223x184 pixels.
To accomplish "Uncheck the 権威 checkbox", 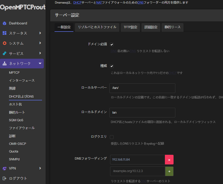I will pyautogui.click(x=112, y=66).
